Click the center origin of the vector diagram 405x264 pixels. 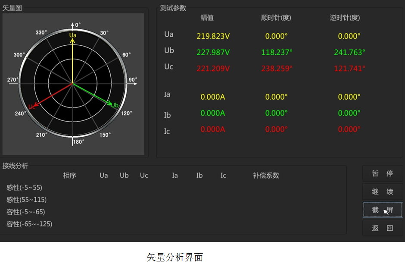(72, 84)
